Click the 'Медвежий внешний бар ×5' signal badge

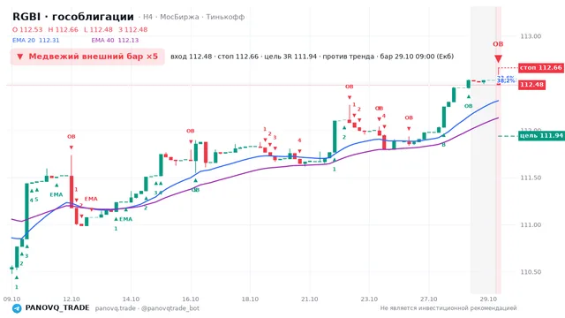(87, 57)
